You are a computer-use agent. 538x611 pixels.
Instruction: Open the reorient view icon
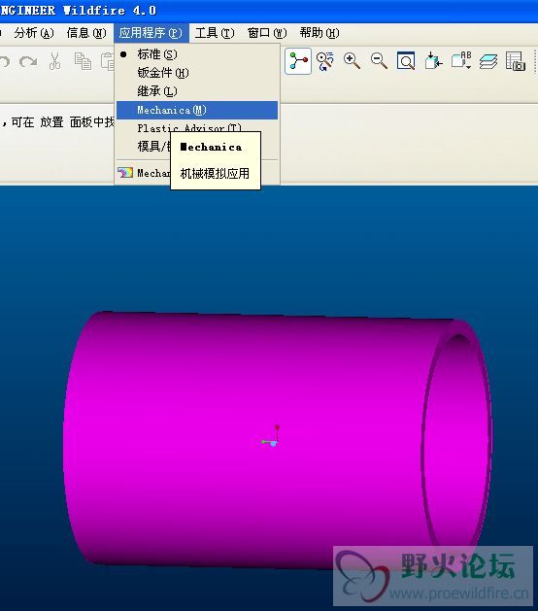[433, 61]
